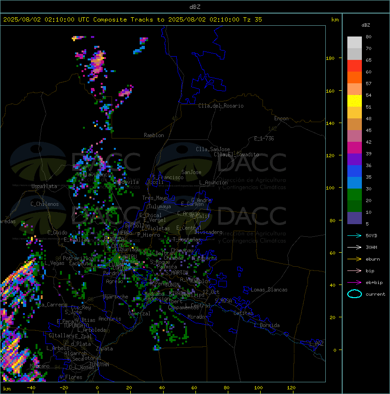
Task: Click the 'Ugarteche' place label
Action: pos(116,297)
